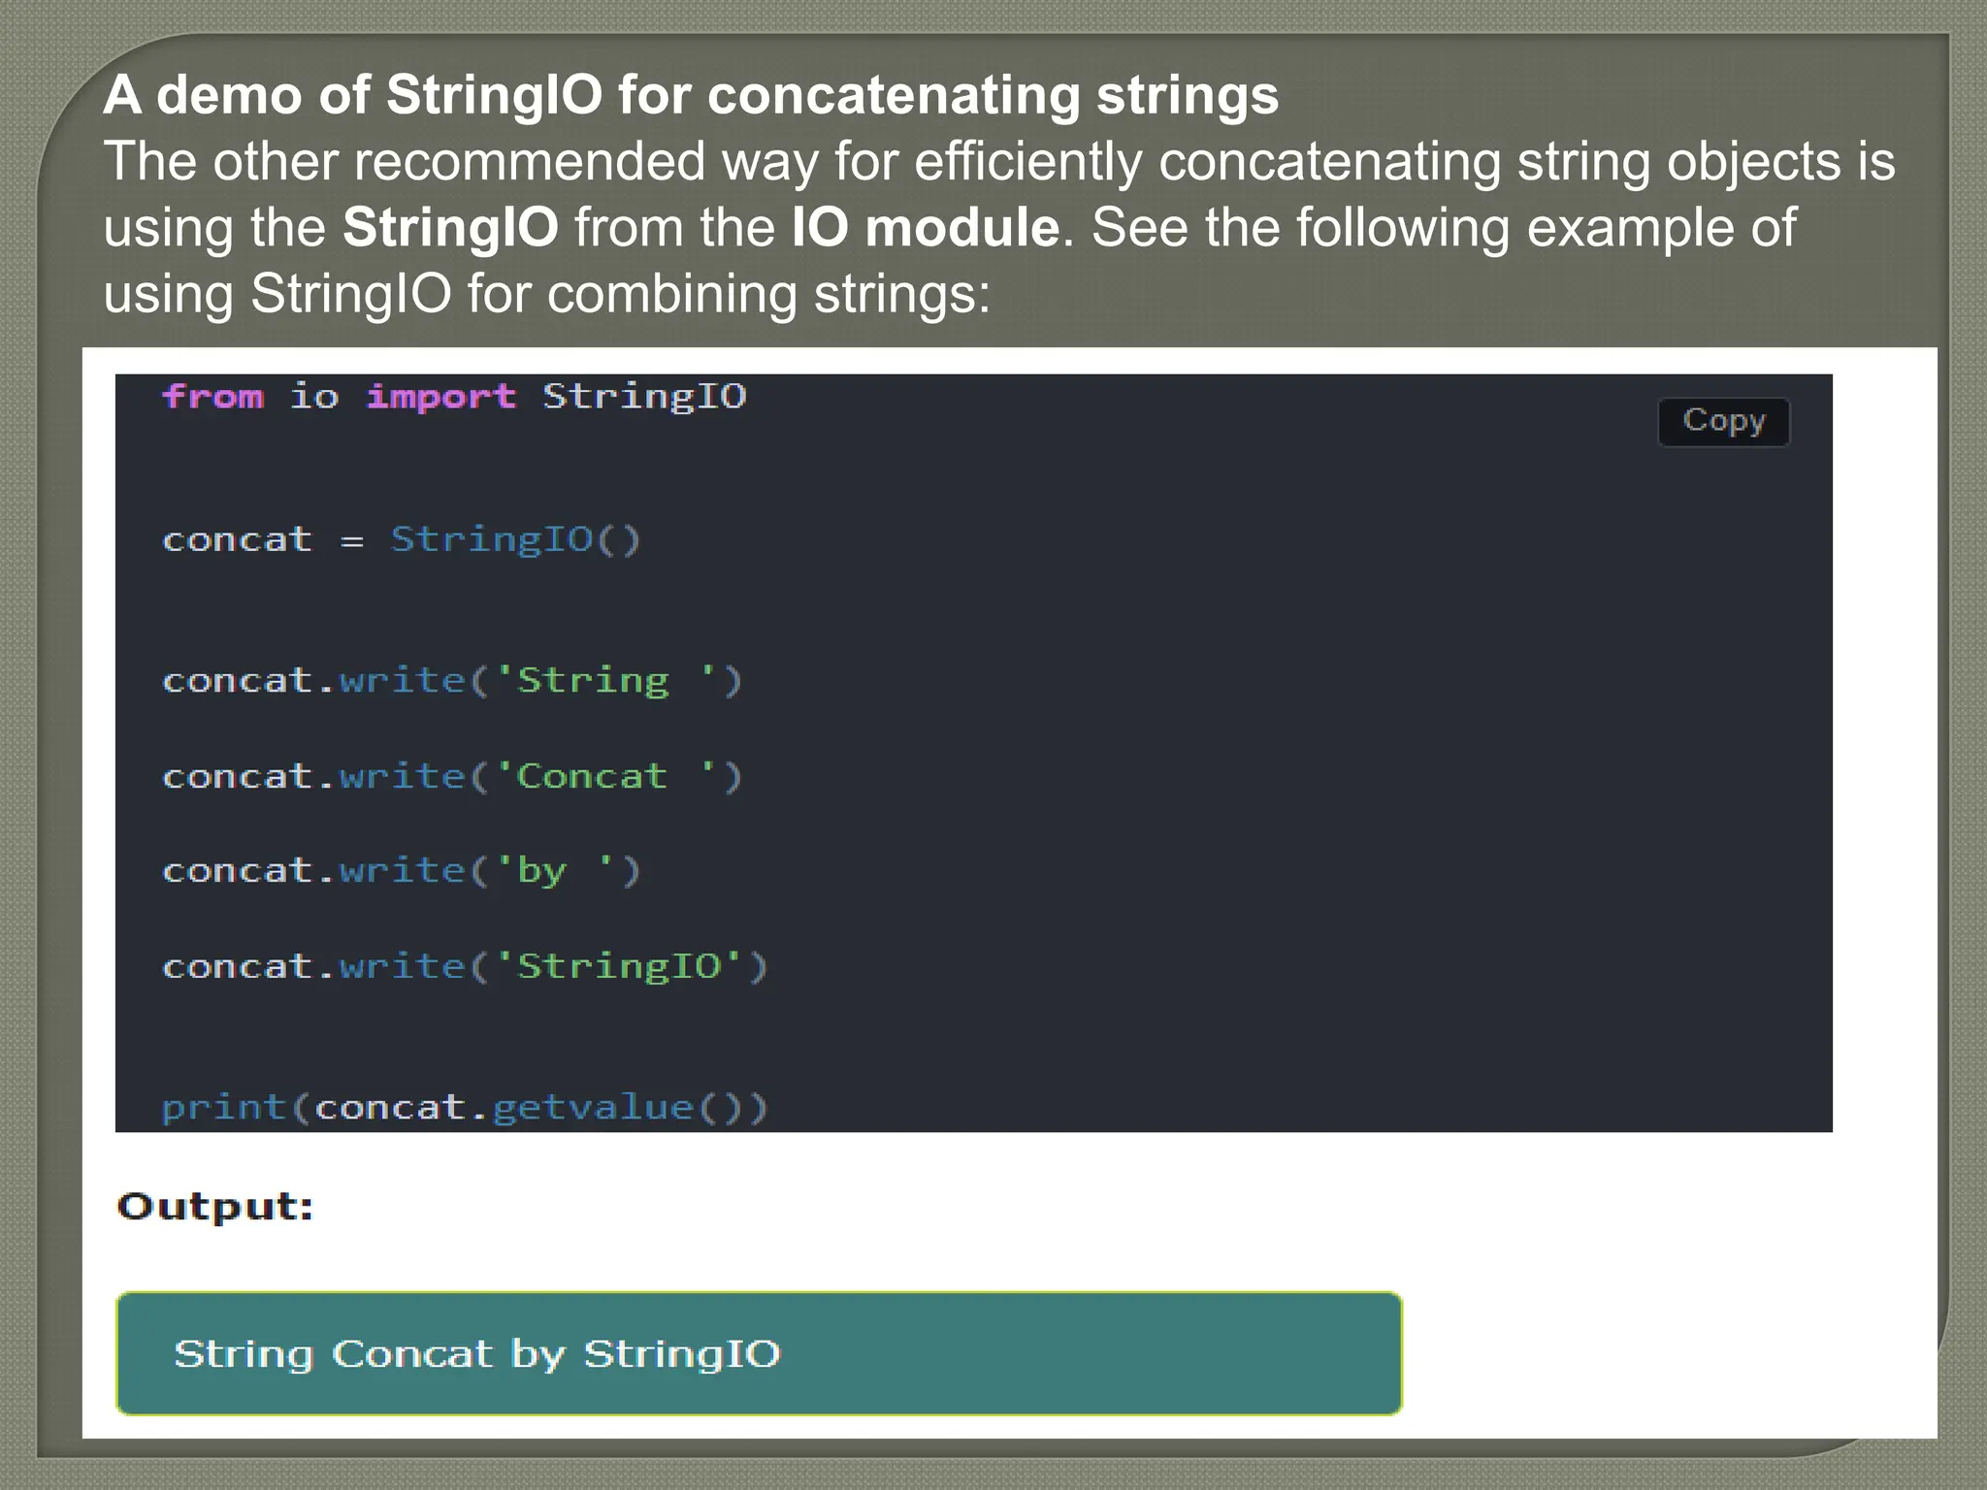The height and width of the screenshot is (1490, 1987).
Task: Click the 'Output:' heading
Action: coord(215,1206)
